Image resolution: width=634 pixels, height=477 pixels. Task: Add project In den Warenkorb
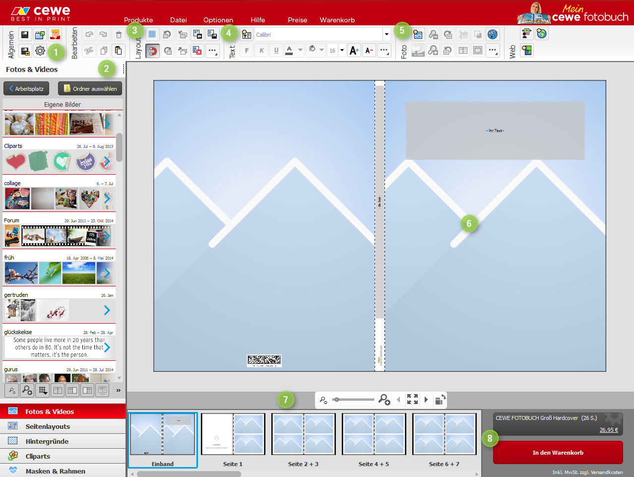pos(558,453)
